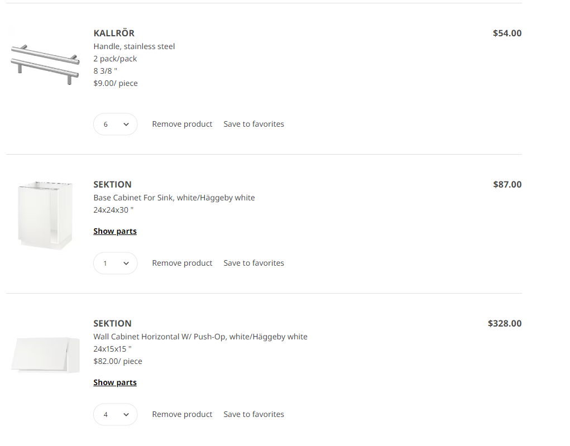Image resolution: width=570 pixels, height=446 pixels.
Task: Remove the SEKTION base cabinet product
Action: point(182,263)
